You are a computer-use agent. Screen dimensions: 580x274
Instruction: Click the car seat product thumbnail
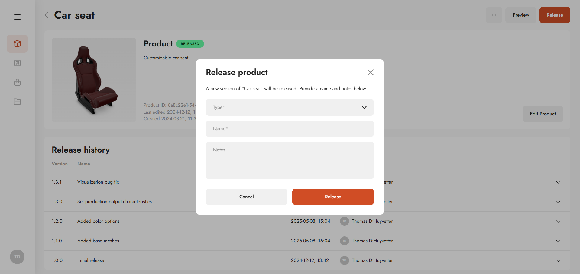point(94,80)
